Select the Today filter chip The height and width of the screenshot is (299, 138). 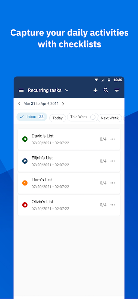pos(57,118)
